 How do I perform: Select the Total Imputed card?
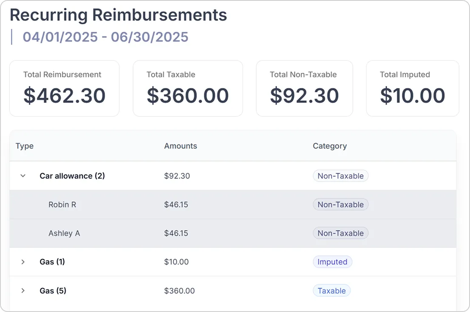412,88
